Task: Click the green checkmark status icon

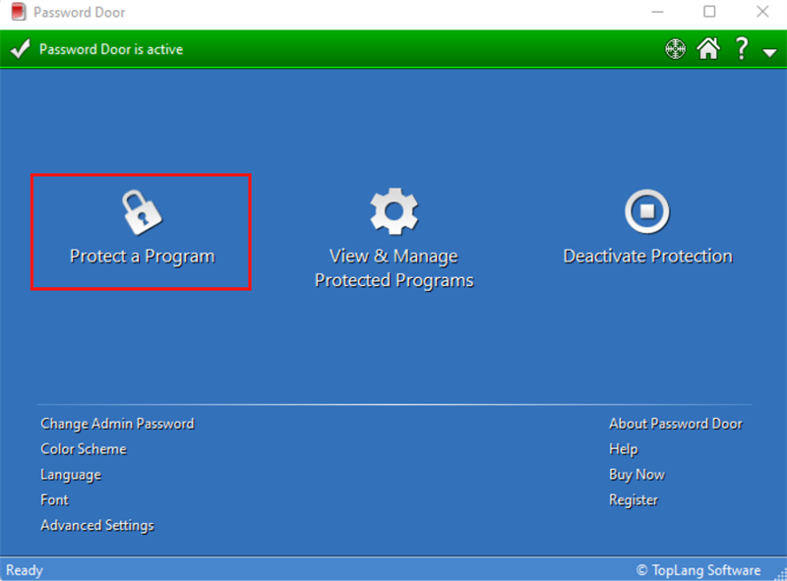Action: [x=20, y=48]
